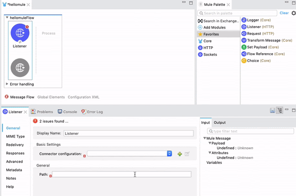Select Favorites category in palette
296x196 pixels.
pos(219,34)
